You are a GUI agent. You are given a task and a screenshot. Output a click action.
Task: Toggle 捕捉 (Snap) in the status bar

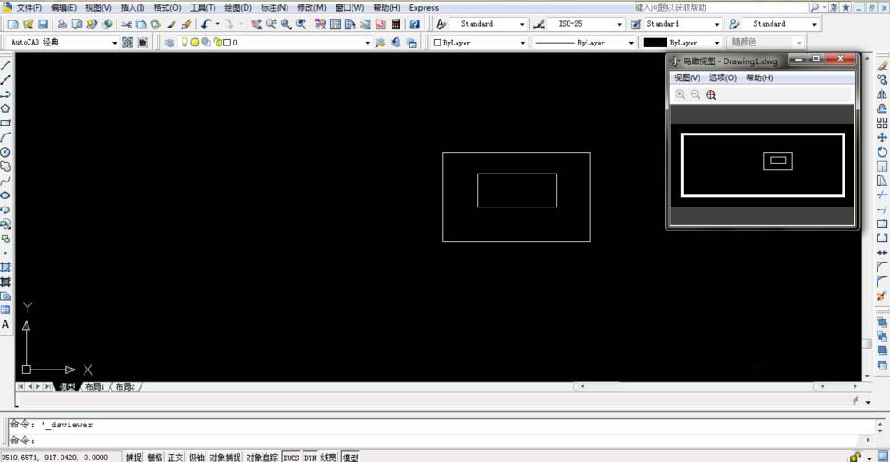click(x=133, y=457)
